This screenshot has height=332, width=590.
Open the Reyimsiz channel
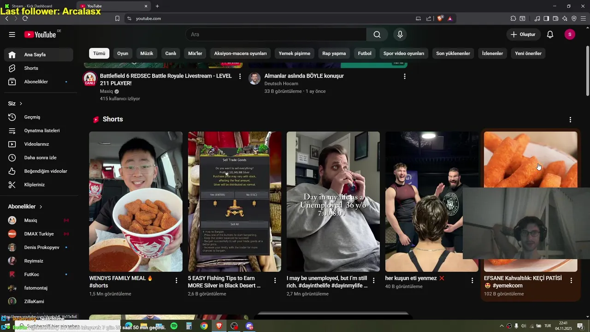(x=39, y=261)
